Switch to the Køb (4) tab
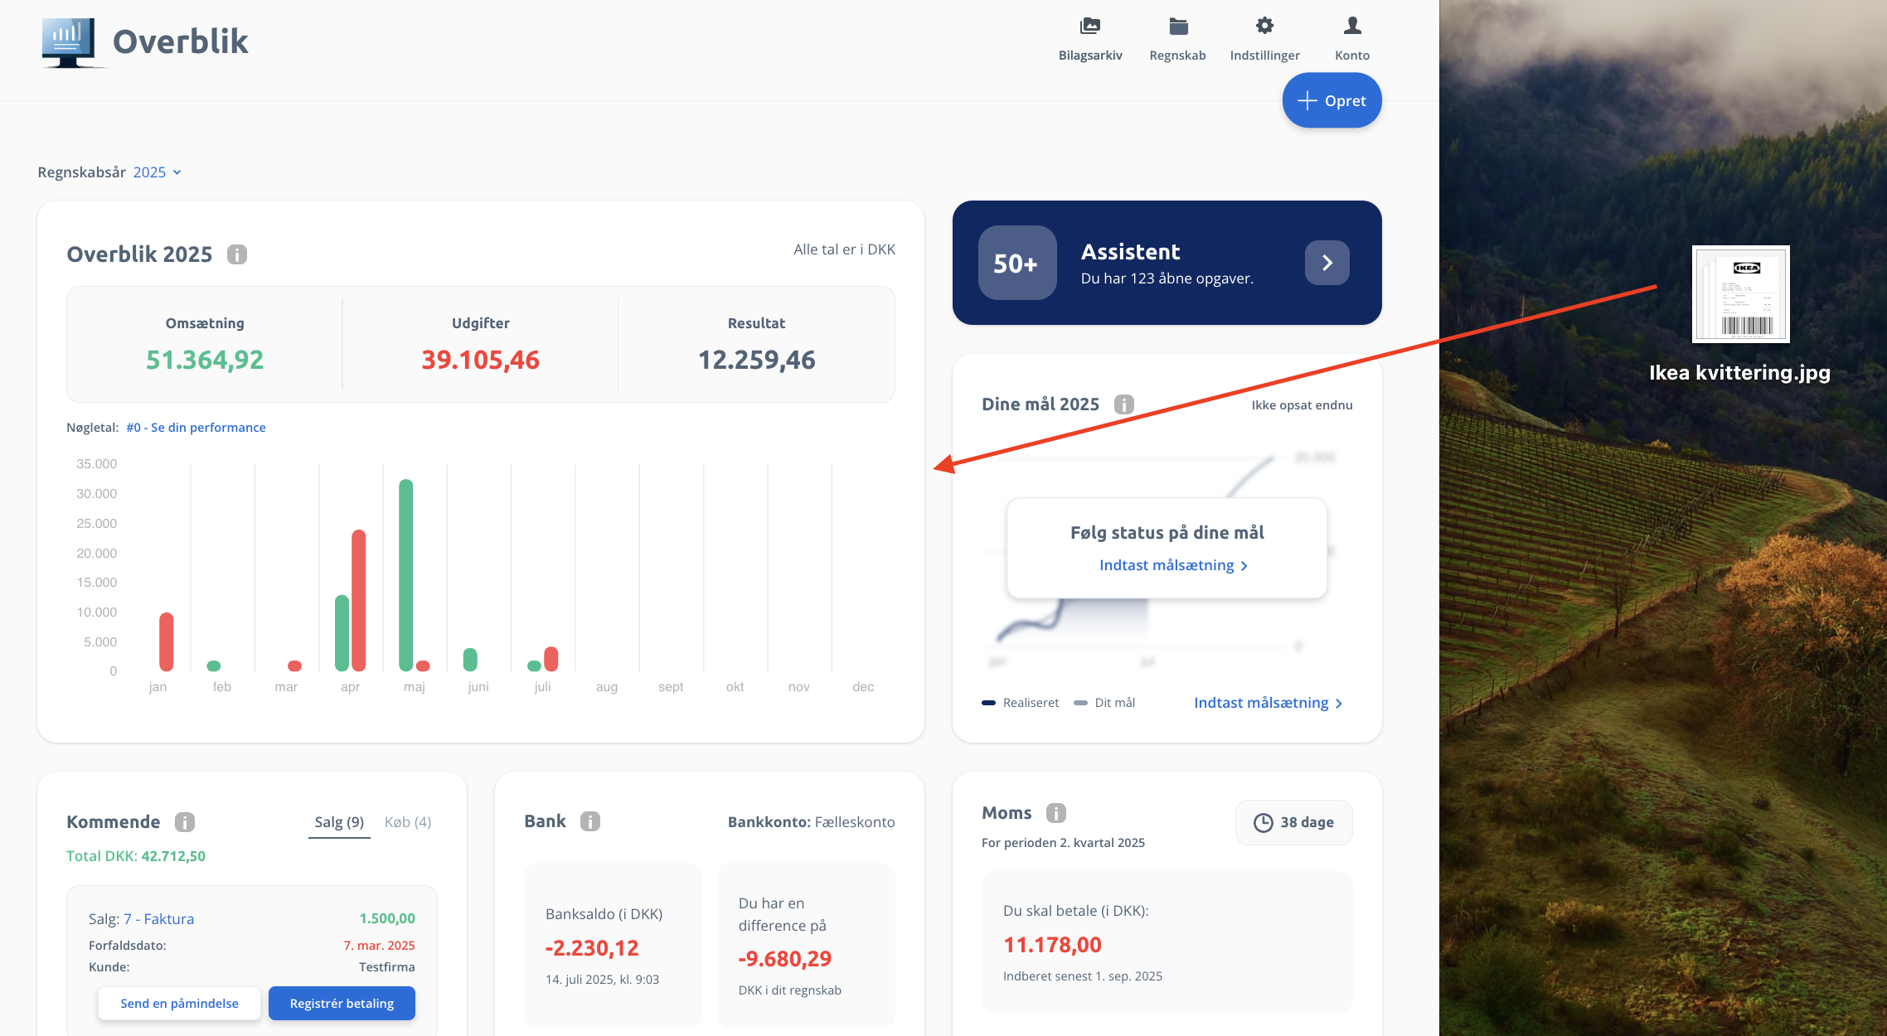Screen dimensions: 1887x1036 (x=408, y=822)
